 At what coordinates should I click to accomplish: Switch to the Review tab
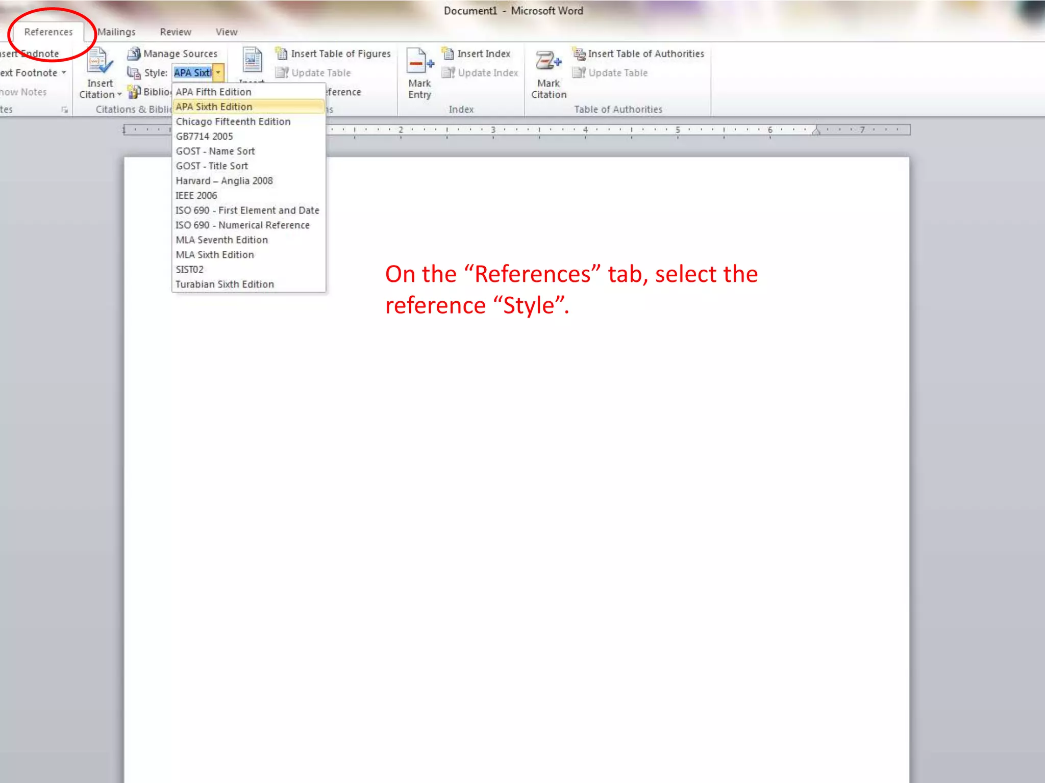point(175,32)
